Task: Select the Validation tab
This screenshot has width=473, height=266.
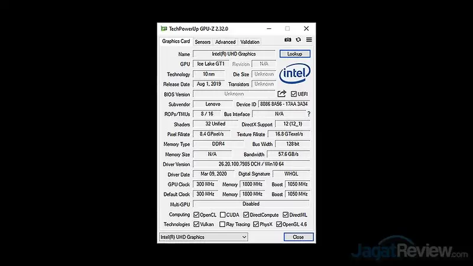Action: pos(250,42)
